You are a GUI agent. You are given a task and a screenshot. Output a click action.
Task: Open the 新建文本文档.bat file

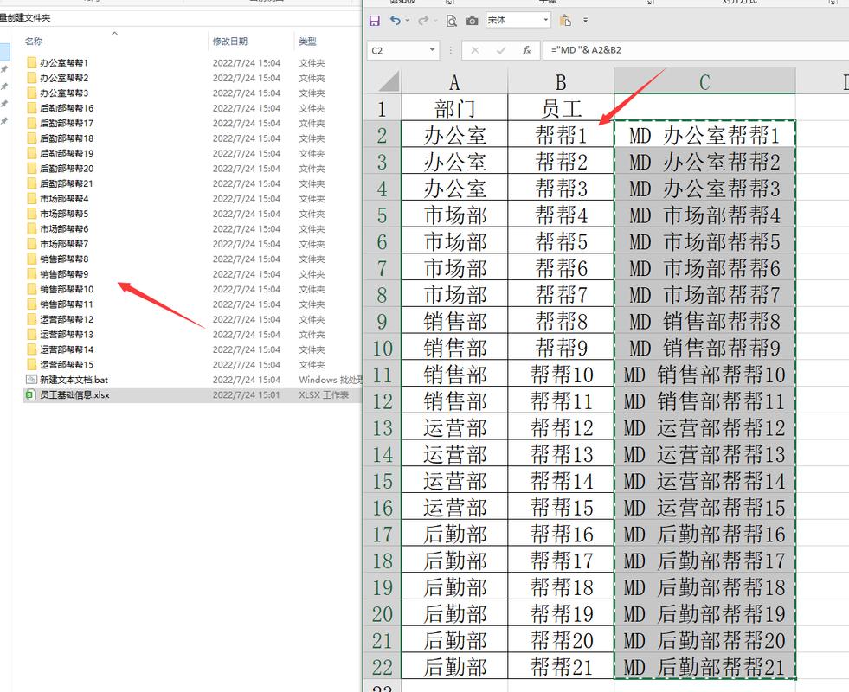[74, 380]
